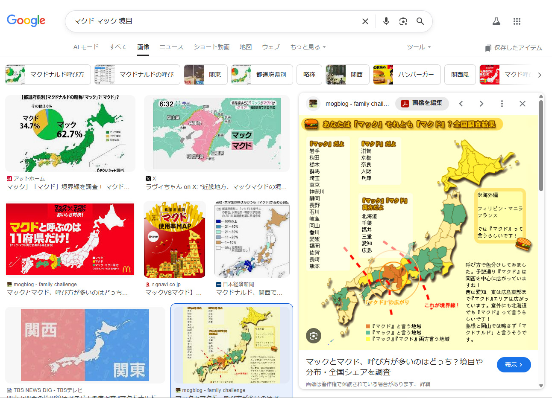Image resolution: width=552 pixels, height=398 pixels.
Task: Open the Google apps grid
Action: coord(517,21)
